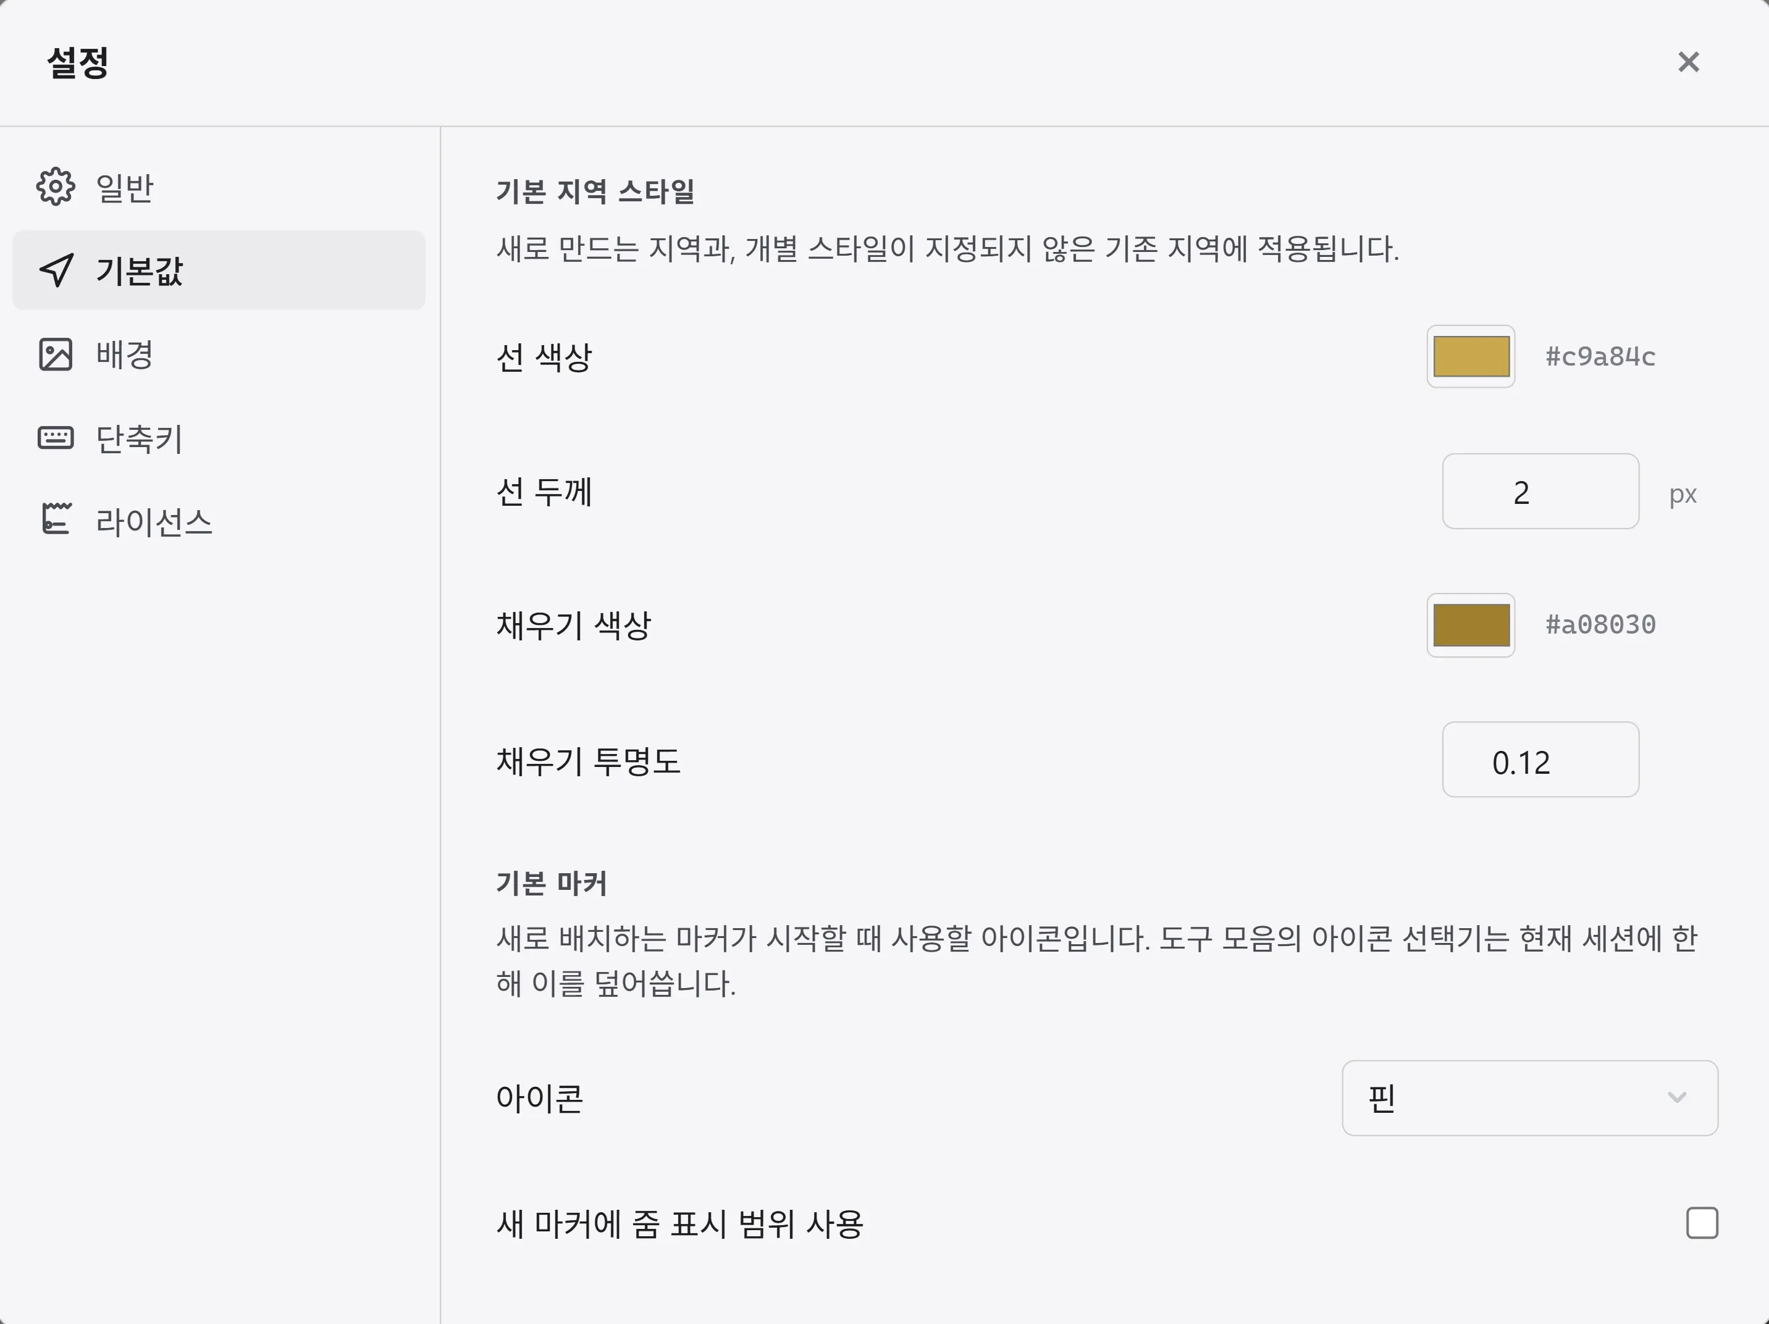Open the 선 색상 color swatch
The image size is (1769, 1324).
(1471, 356)
